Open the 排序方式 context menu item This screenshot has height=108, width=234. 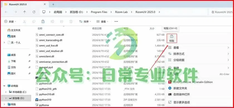[198, 54]
